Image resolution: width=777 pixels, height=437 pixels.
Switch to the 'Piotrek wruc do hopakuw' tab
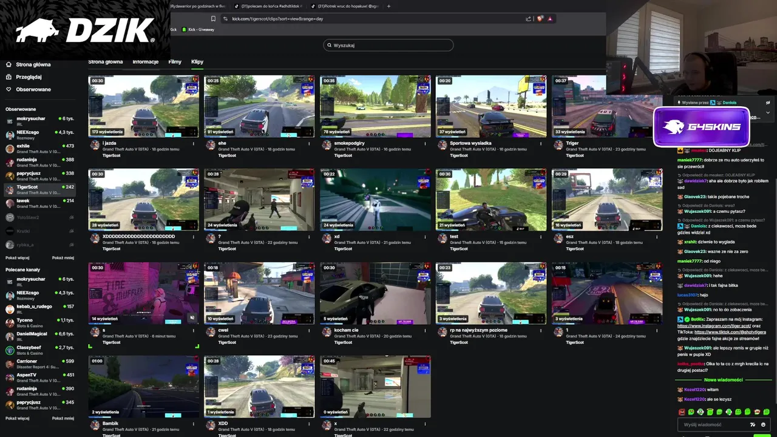pyautogui.click(x=344, y=6)
